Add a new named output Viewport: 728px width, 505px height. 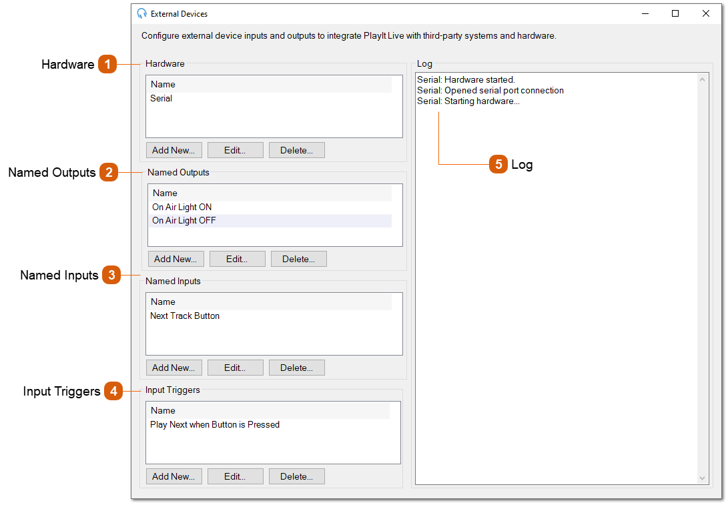(175, 259)
